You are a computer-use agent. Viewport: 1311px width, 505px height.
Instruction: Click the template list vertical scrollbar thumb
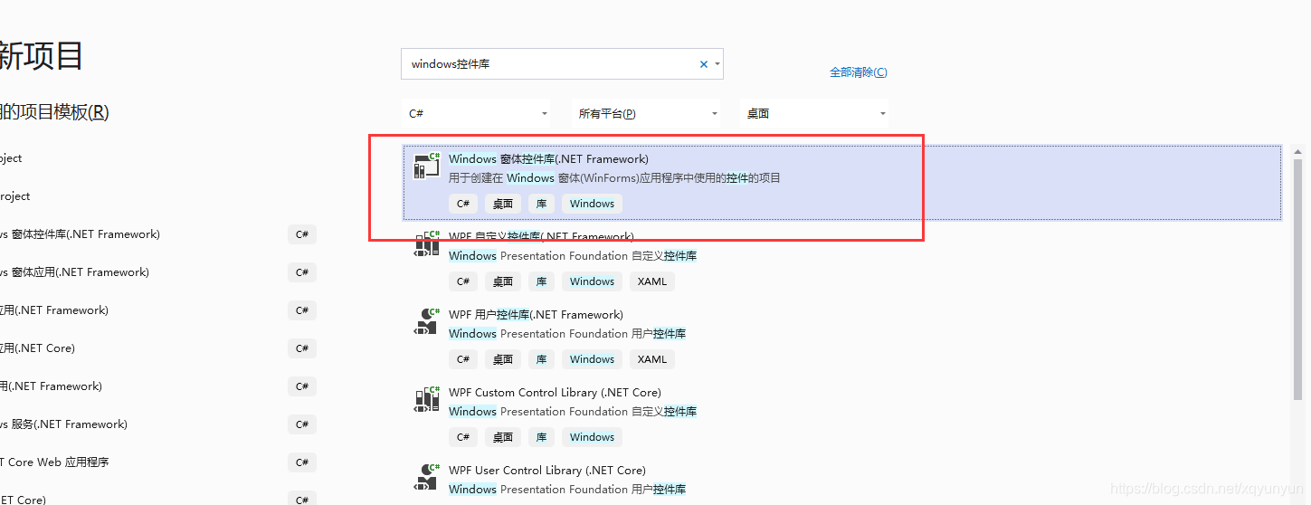(1298, 279)
